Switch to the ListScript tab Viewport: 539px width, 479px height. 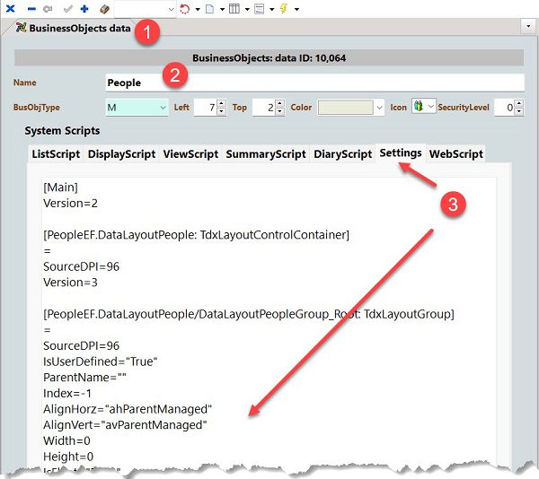pyautogui.click(x=56, y=154)
